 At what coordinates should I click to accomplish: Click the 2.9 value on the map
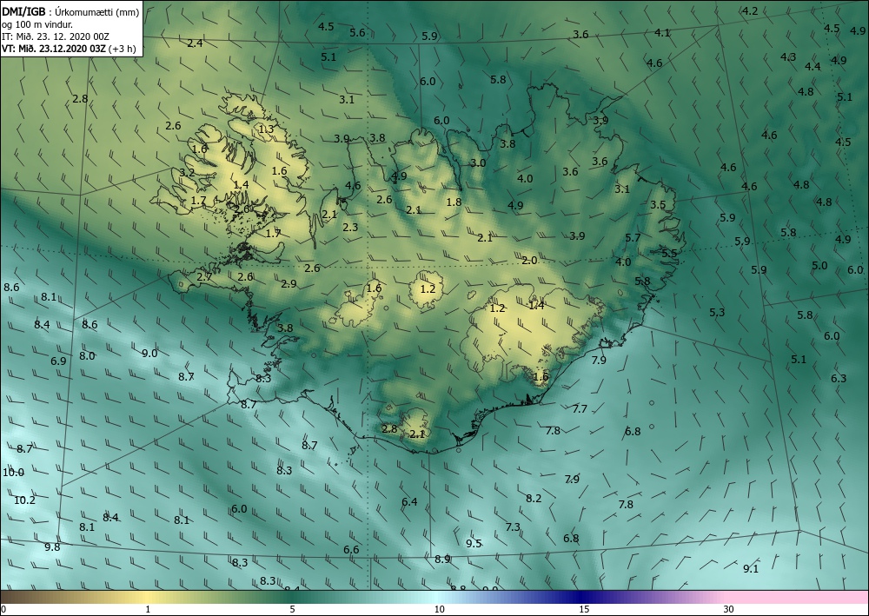click(x=289, y=283)
